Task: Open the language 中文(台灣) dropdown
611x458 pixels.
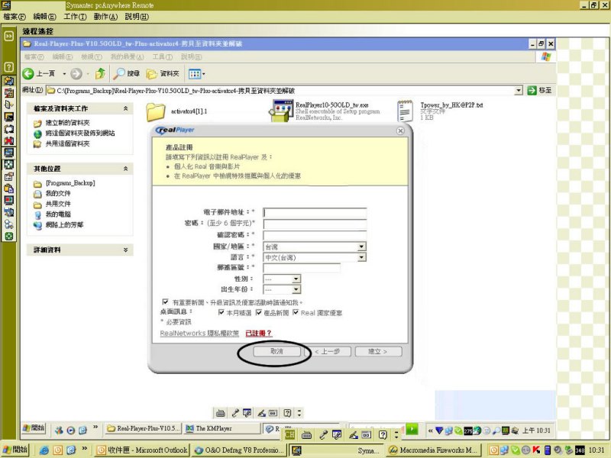Action: (361, 258)
